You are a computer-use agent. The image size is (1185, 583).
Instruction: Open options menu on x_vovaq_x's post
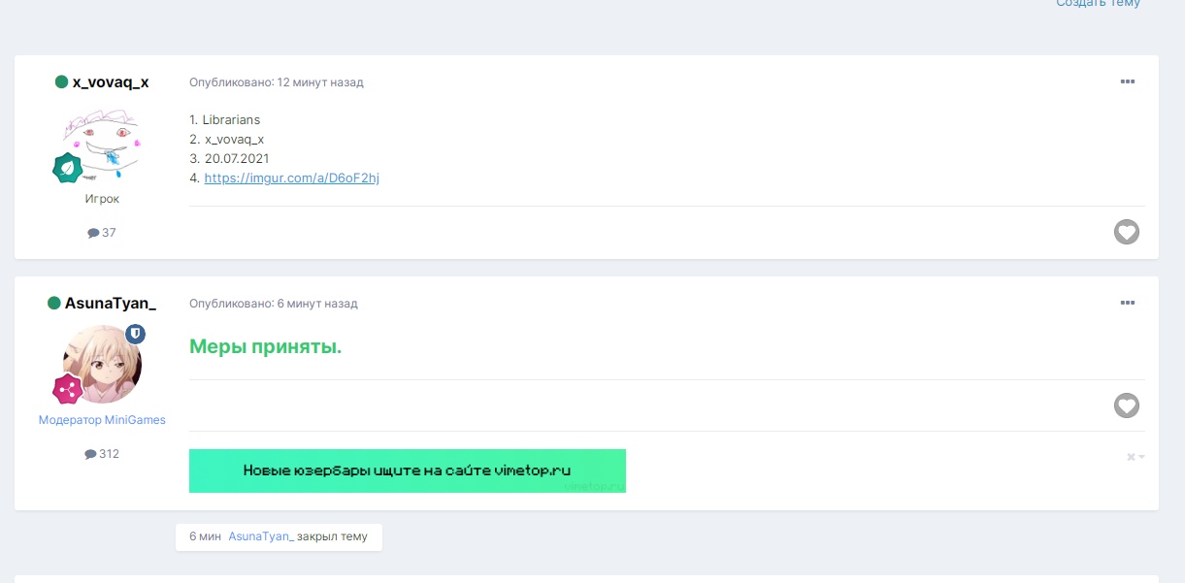pyautogui.click(x=1127, y=81)
